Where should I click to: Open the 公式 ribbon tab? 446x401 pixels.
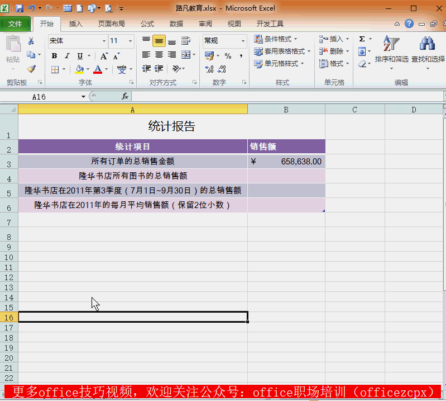(x=147, y=24)
